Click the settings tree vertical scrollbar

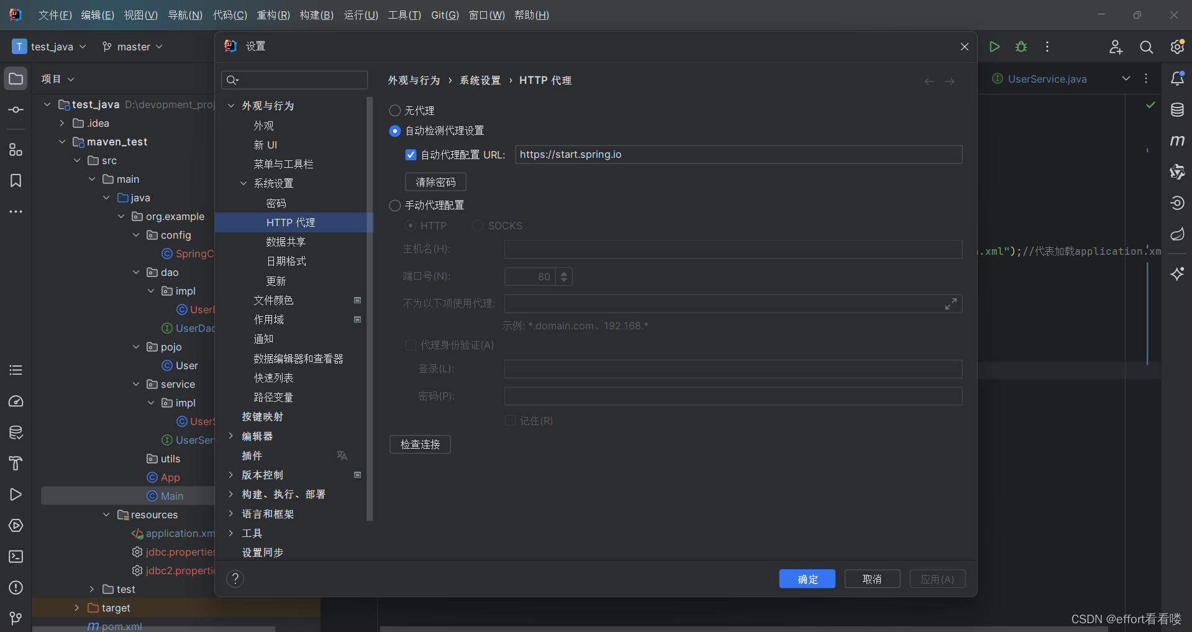(x=370, y=308)
